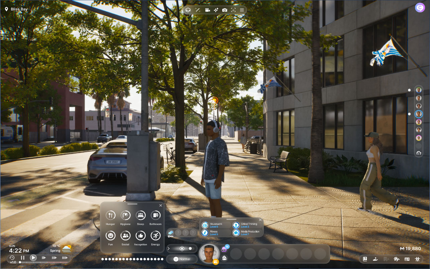Pause the game simulation
Screen dimensions: 430x269
(x=23, y=258)
